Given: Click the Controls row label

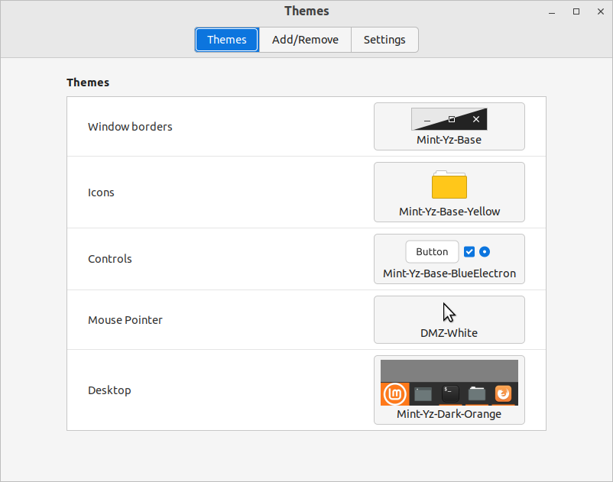Looking at the screenshot, I should tap(110, 259).
